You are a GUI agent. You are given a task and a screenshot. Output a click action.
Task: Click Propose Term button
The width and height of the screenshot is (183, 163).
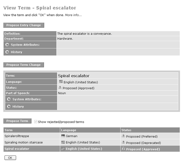click(17, 121)
